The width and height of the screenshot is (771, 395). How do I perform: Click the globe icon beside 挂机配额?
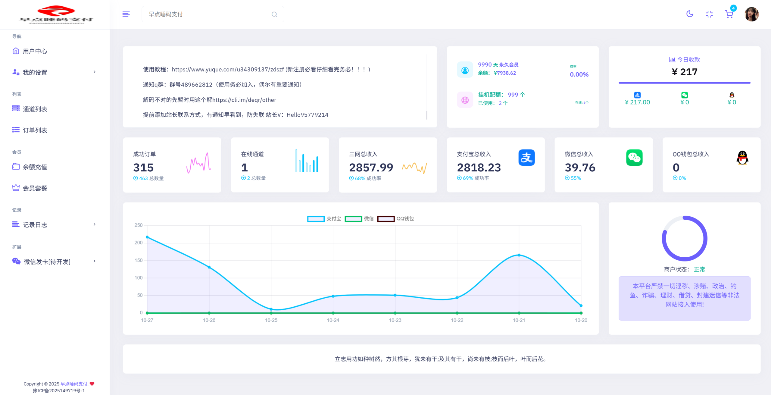(x=465, y=100)
